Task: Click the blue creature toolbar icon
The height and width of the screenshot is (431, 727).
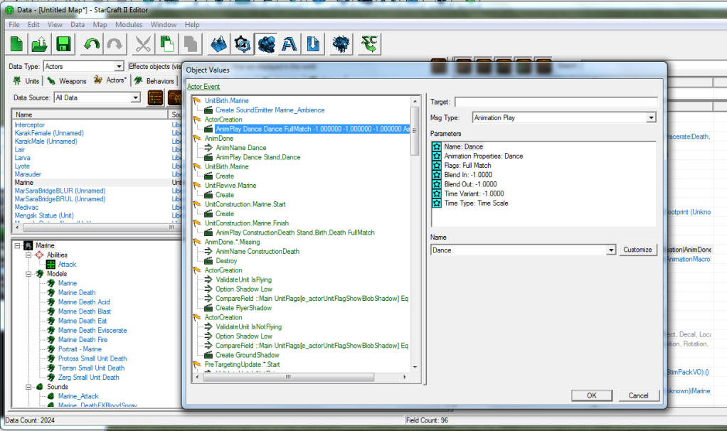Action: pos(341,45)
